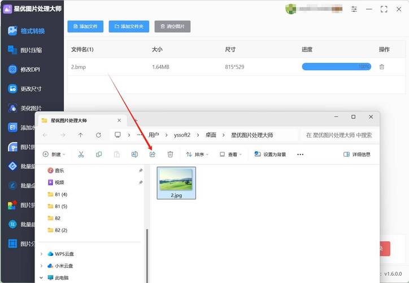Click the 添加文件夹 button
The height and width of the screenshot is (283, 409).
(x=129, y=27)
